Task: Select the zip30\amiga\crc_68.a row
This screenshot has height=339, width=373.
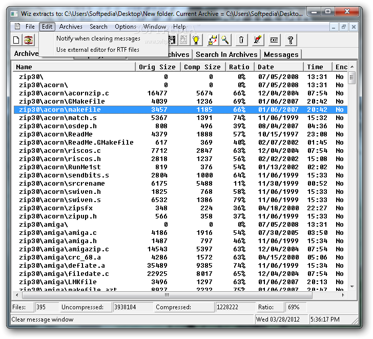Action: [180, 257]
